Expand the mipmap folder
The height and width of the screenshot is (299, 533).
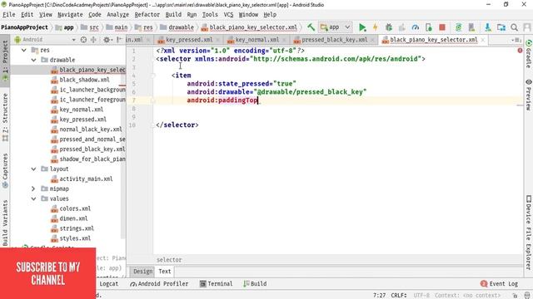[33, 189]
